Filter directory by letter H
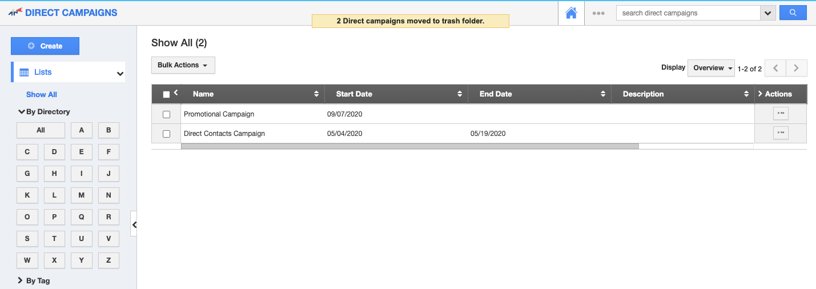816x289 pixels. click(x=54, y=174)
